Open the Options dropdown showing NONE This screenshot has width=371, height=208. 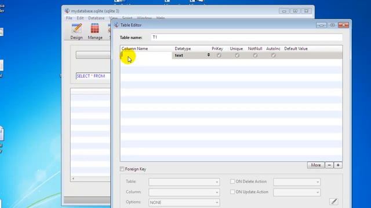(184, 202)
